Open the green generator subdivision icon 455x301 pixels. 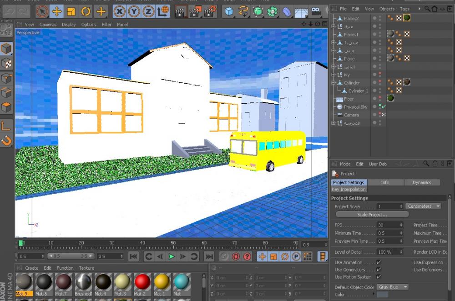[258, 12]
